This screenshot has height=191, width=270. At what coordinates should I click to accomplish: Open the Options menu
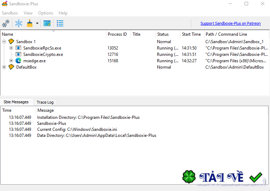coord(46,13)
